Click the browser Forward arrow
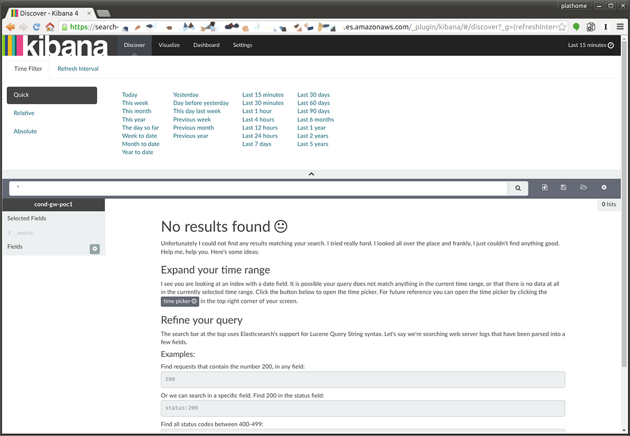This screenshot has height=436, width=630. (23, 27)
